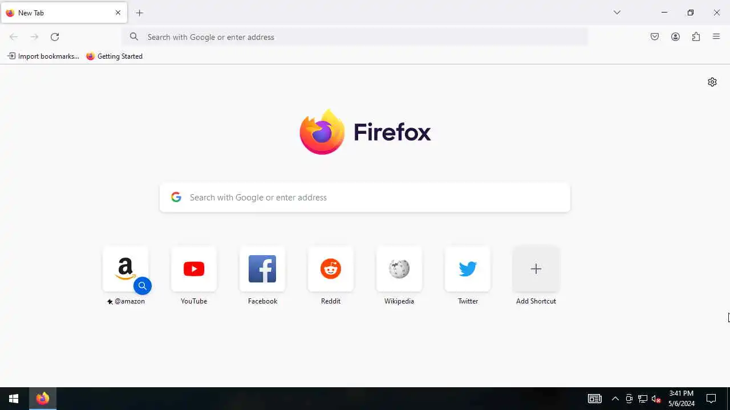
Task: Open the Facebook shortcut tile
Action: pos(262,269)
